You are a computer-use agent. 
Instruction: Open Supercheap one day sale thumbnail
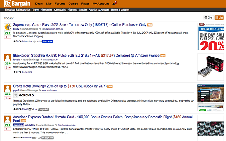click(211, 36)
